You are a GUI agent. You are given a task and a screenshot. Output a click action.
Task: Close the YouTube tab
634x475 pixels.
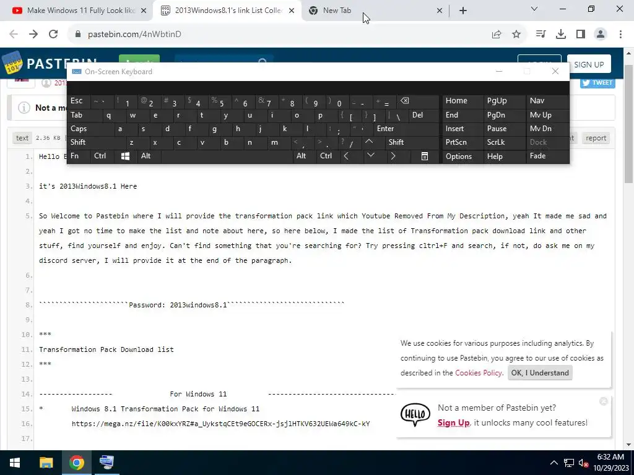(144, 11)
